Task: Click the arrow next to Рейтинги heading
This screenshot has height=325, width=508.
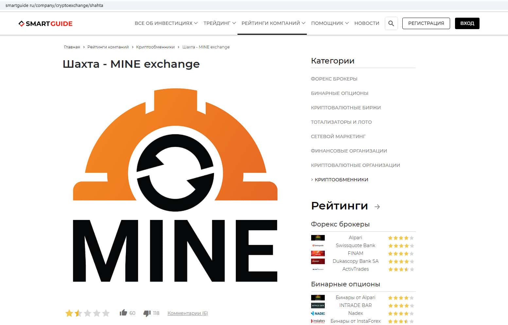Action: pyautogui.click(x=377, y=207)
